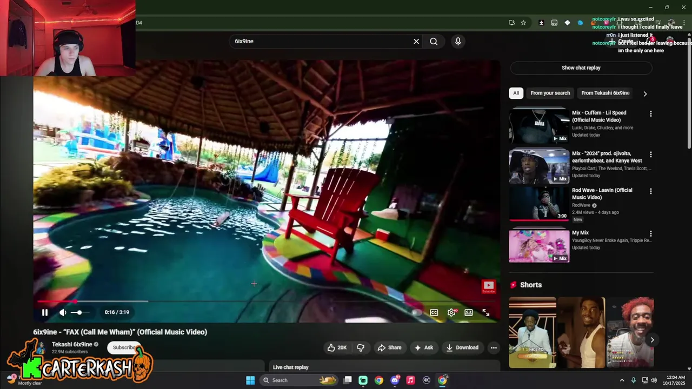The width and height of the screenshot is (692, 389).
Task: Open Tekashi 6ix9ine channel name link
Action: (x=72, y=344)
